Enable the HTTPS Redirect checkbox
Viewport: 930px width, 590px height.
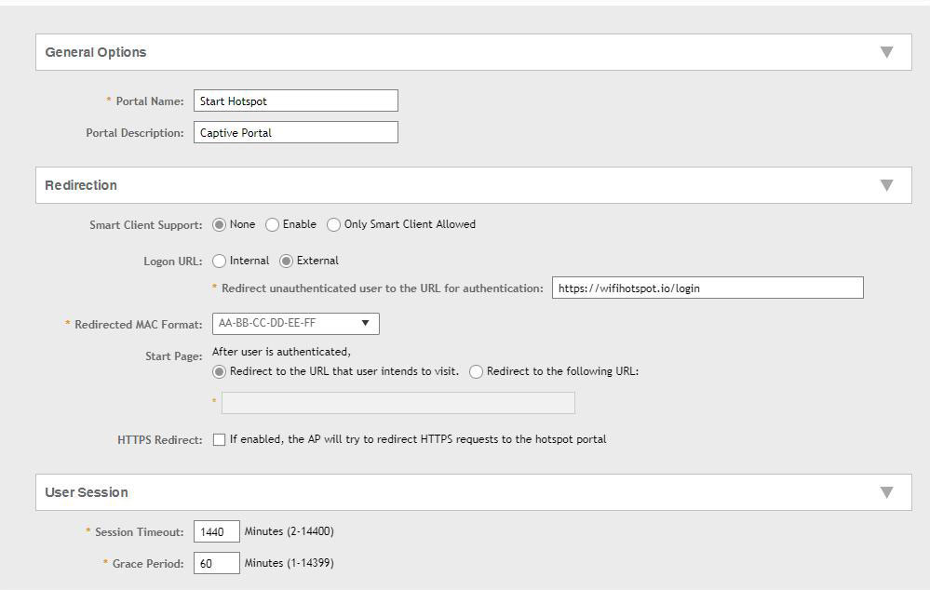(x=220, y=440)
